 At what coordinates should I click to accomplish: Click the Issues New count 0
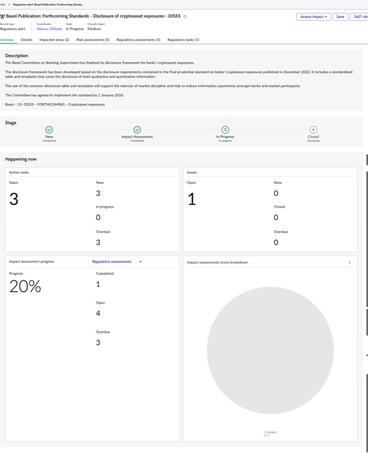pyautogui.click(x=276, y=193)
